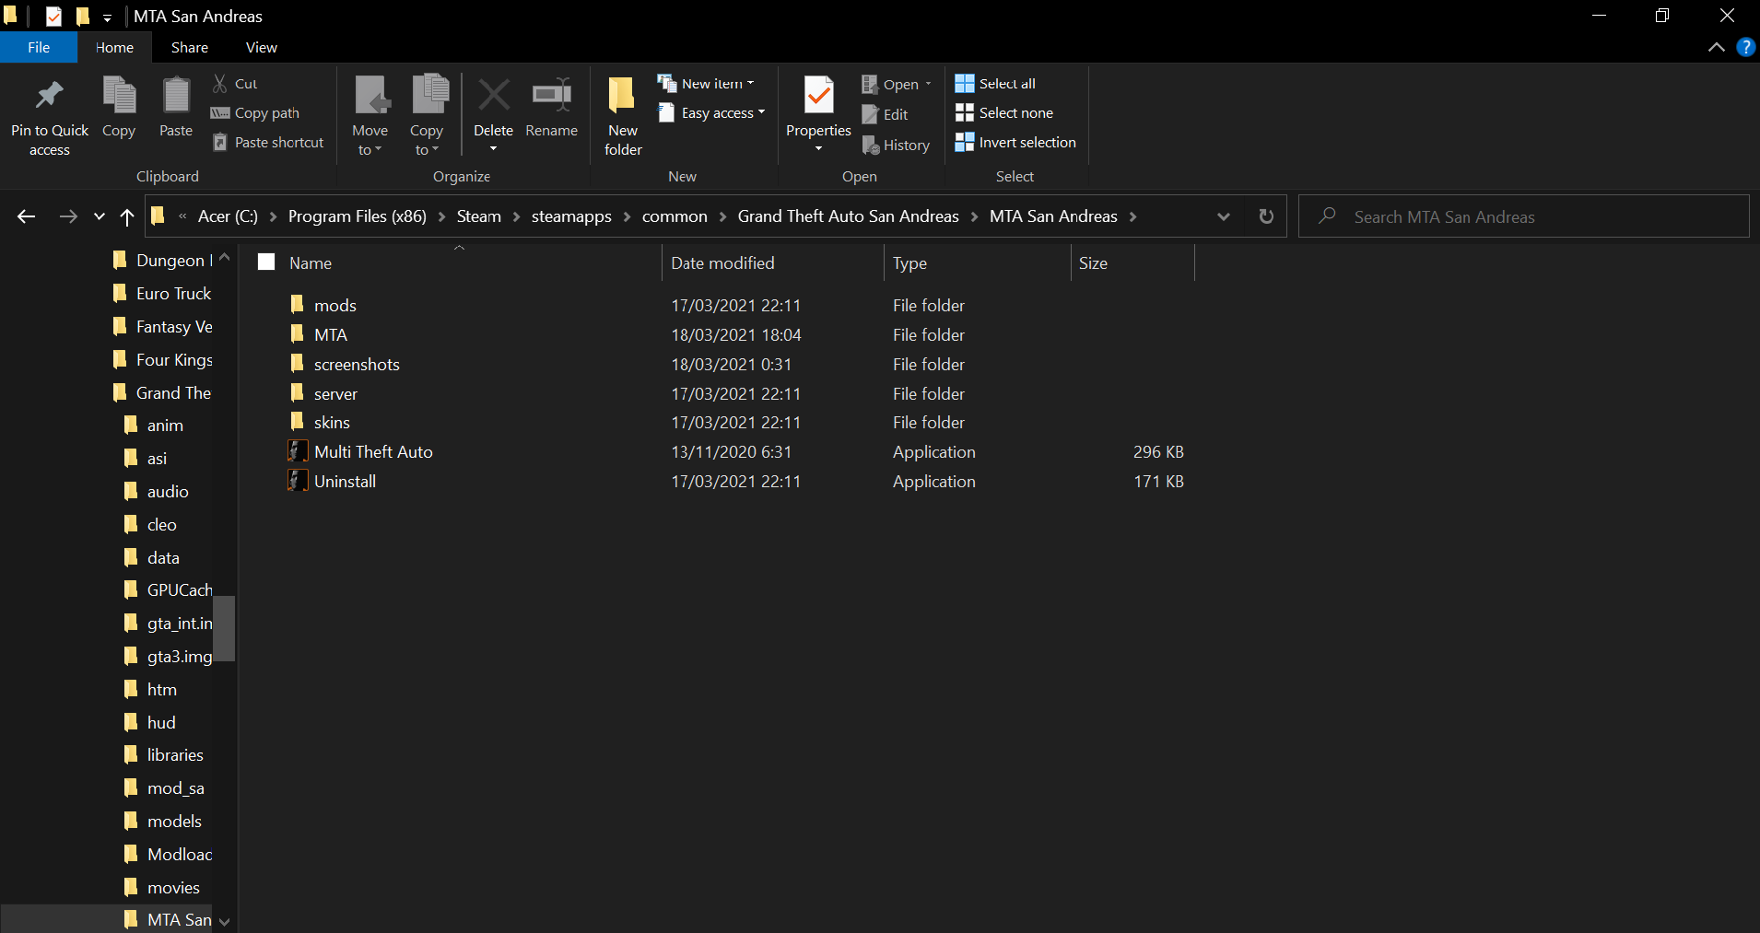
Task: Click Select none in the ribbon
Action: (x=1004, y=113)
